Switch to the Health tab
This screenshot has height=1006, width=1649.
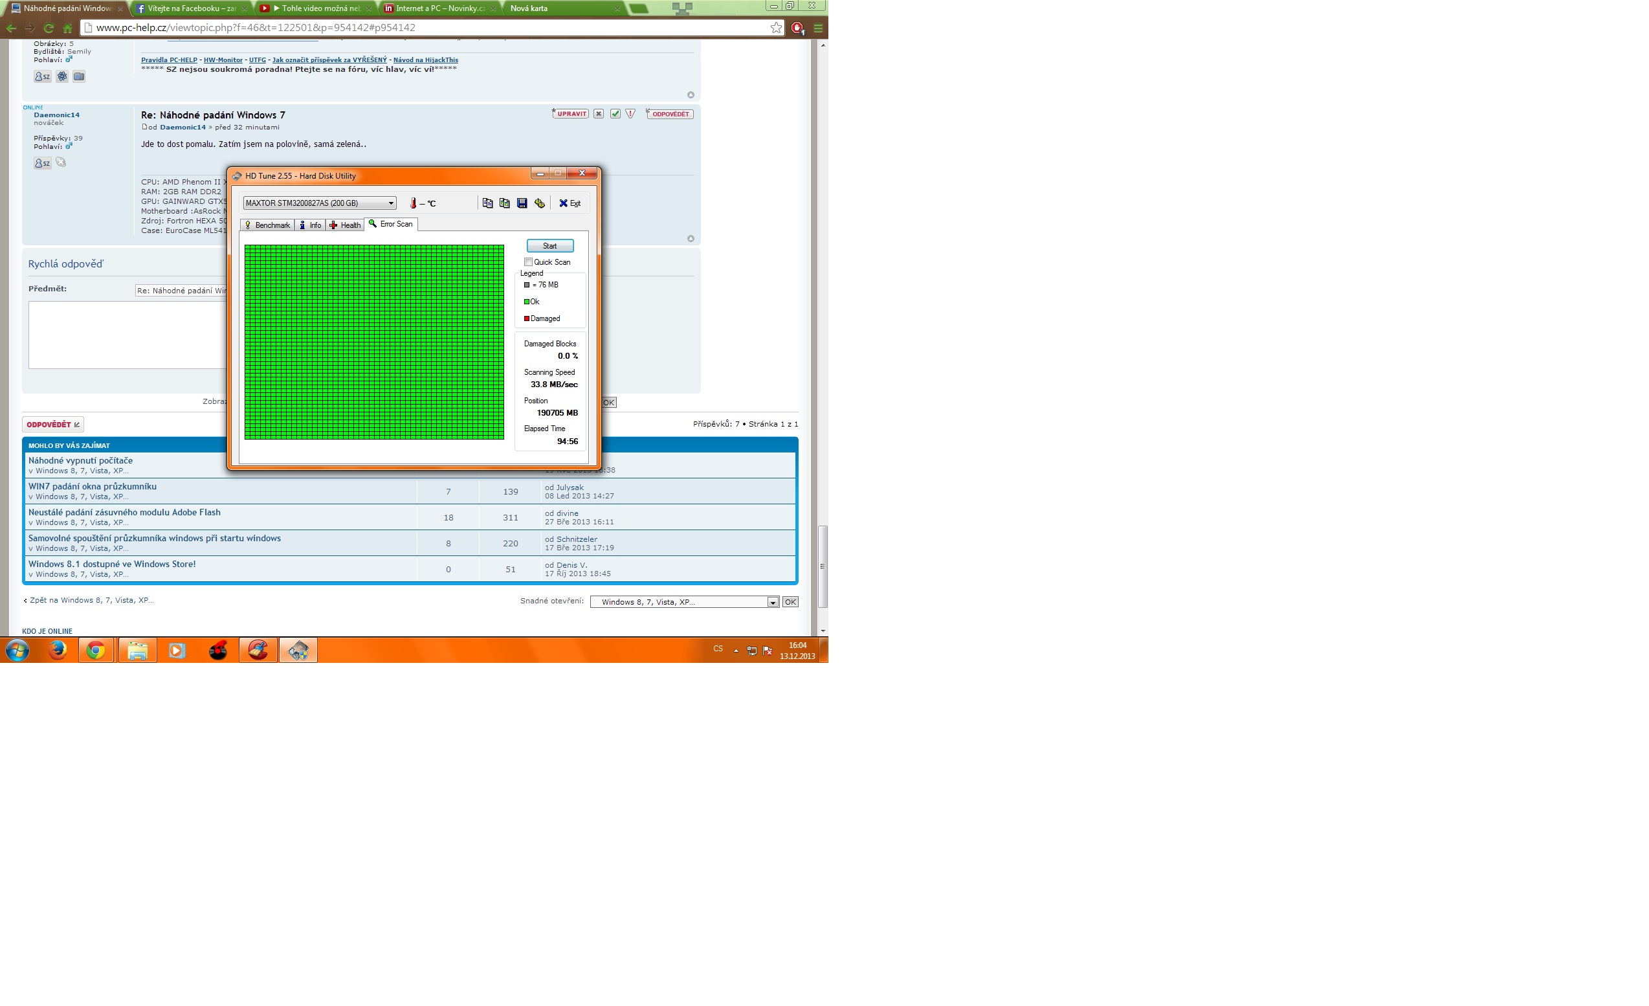345,225
